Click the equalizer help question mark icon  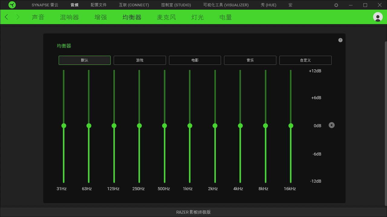[x=340, y=40]
